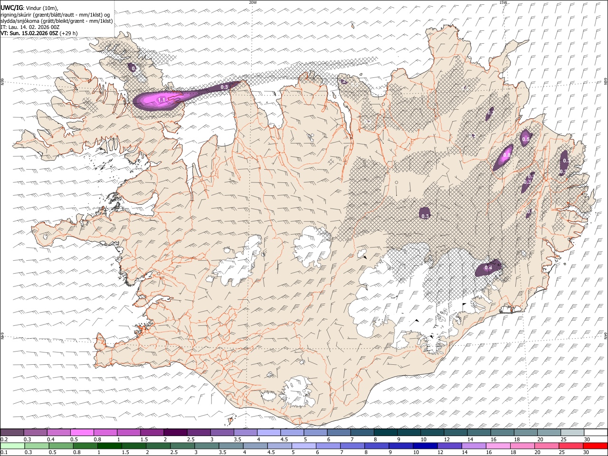Click the 0.8 value on the bright pink streak
This screenshot has height=456, width=608.
(507, 155)
